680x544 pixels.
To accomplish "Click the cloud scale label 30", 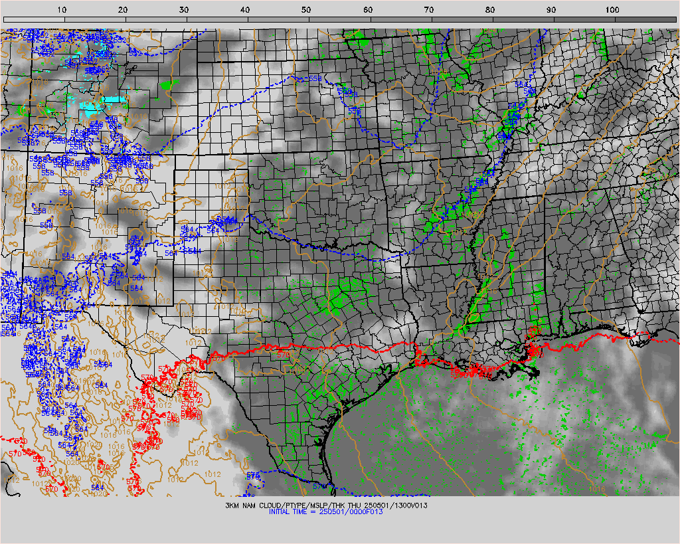I will (184, 9).
